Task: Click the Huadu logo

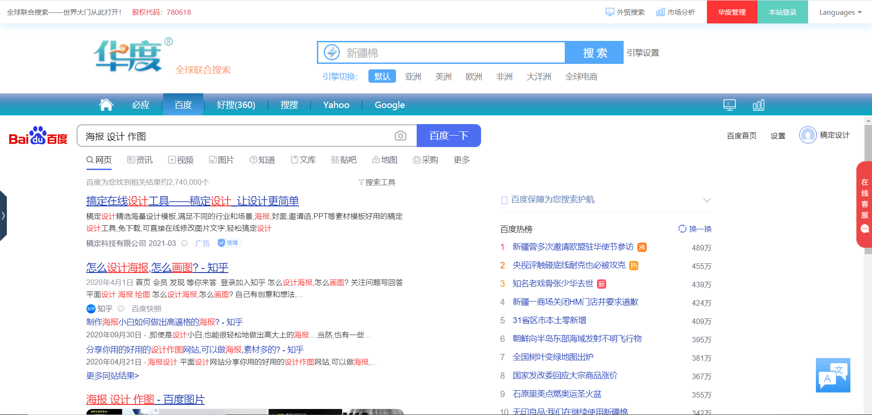Action: pos(133,55)
